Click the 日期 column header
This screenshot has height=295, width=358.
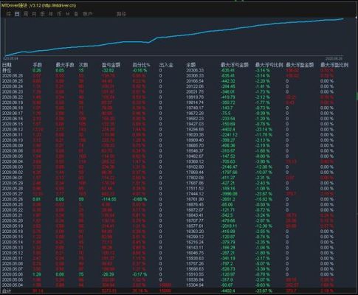7,65
